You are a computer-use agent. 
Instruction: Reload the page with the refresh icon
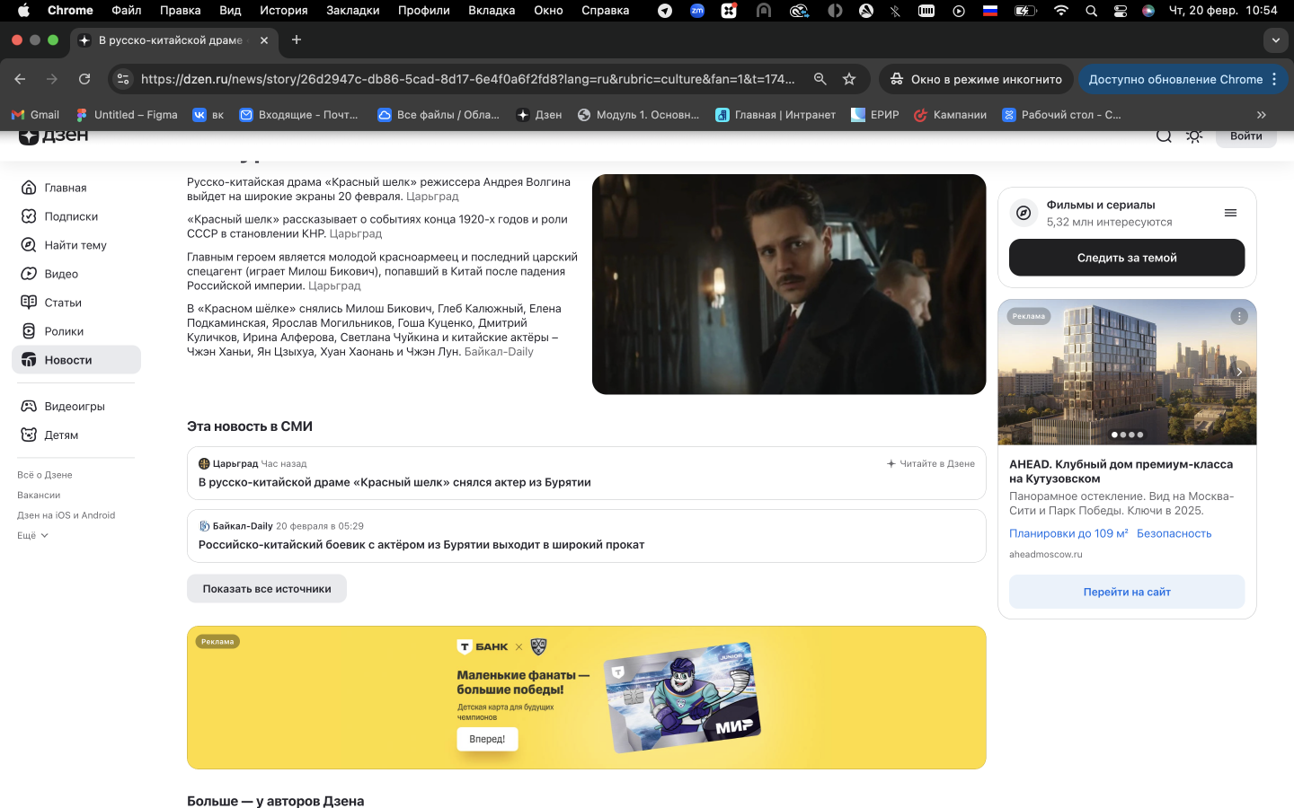coord(84,79)
